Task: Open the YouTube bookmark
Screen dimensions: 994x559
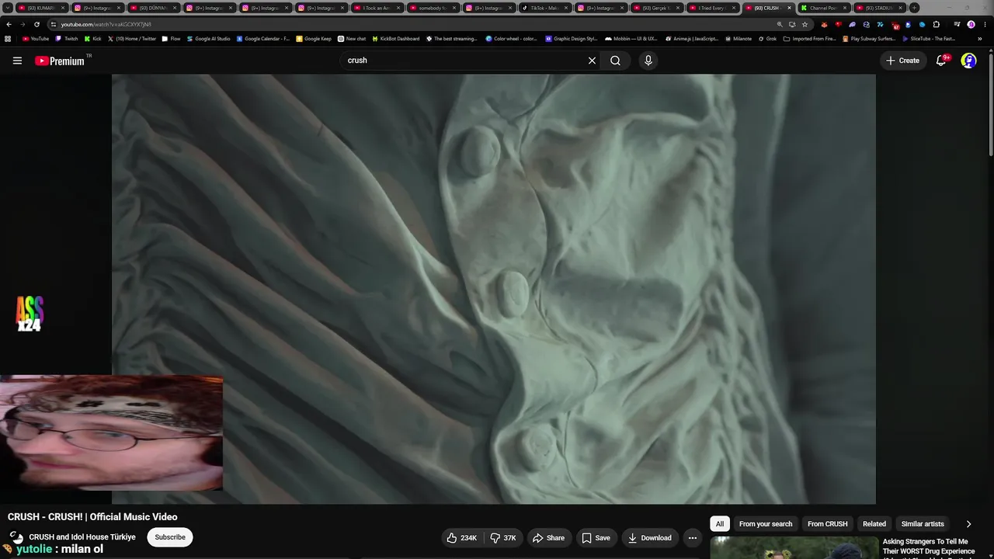Action: (36, 38)
